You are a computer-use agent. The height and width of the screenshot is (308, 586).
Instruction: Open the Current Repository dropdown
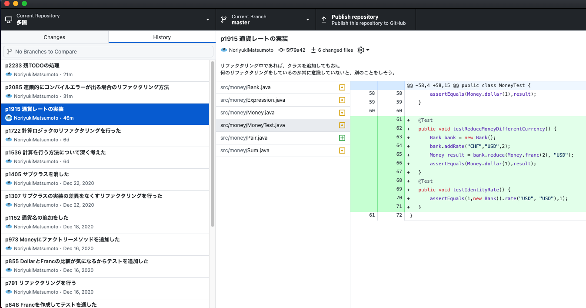[108, 19]
